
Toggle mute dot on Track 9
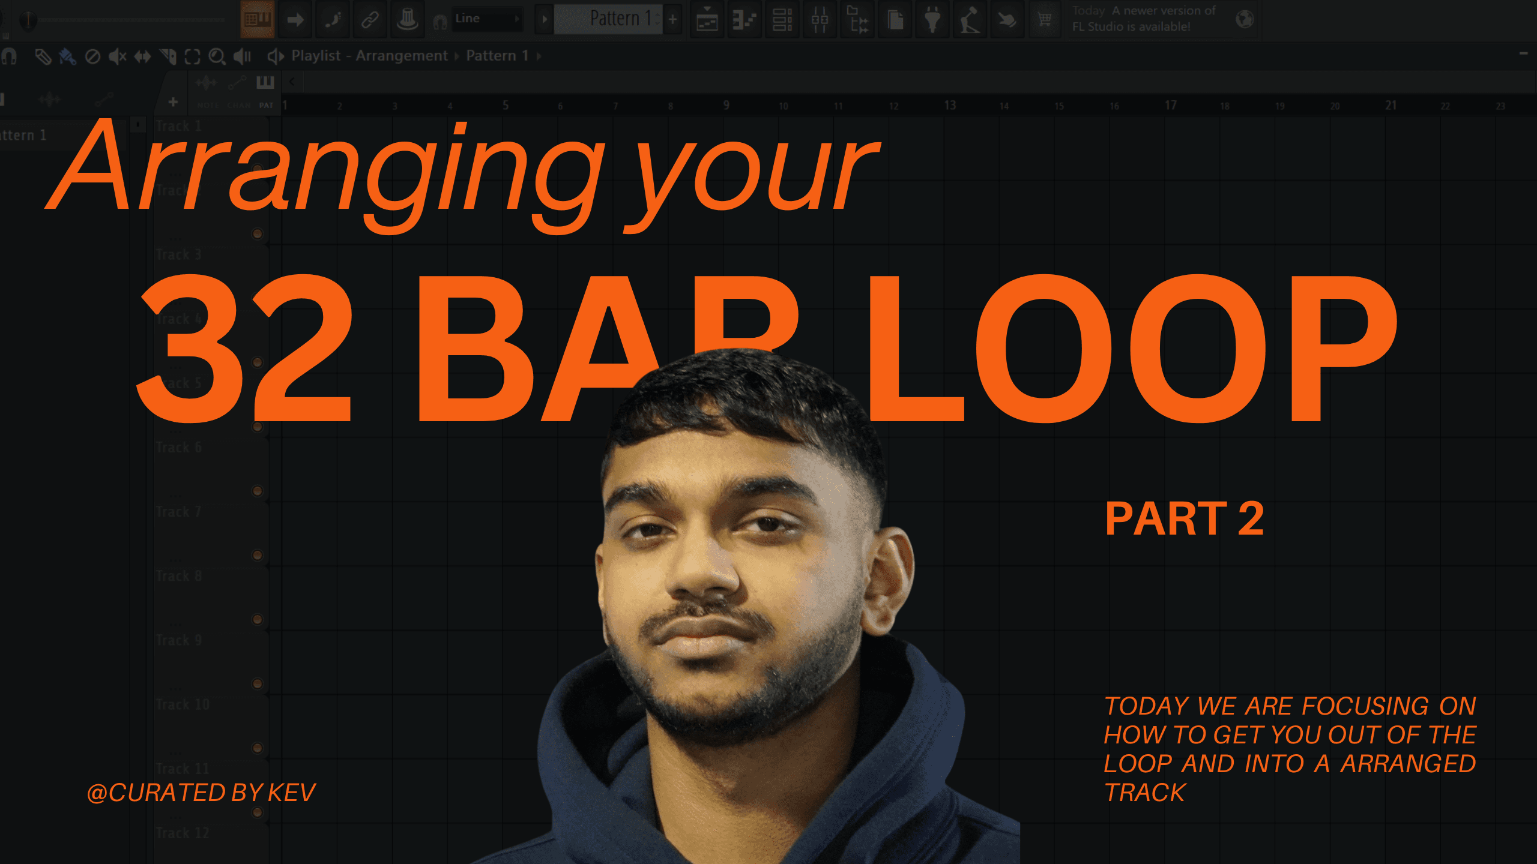258,684
